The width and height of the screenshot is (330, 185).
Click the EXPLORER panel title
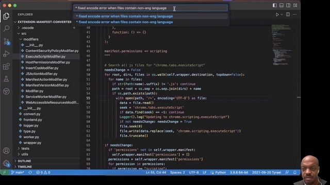[x=25, y=14]
